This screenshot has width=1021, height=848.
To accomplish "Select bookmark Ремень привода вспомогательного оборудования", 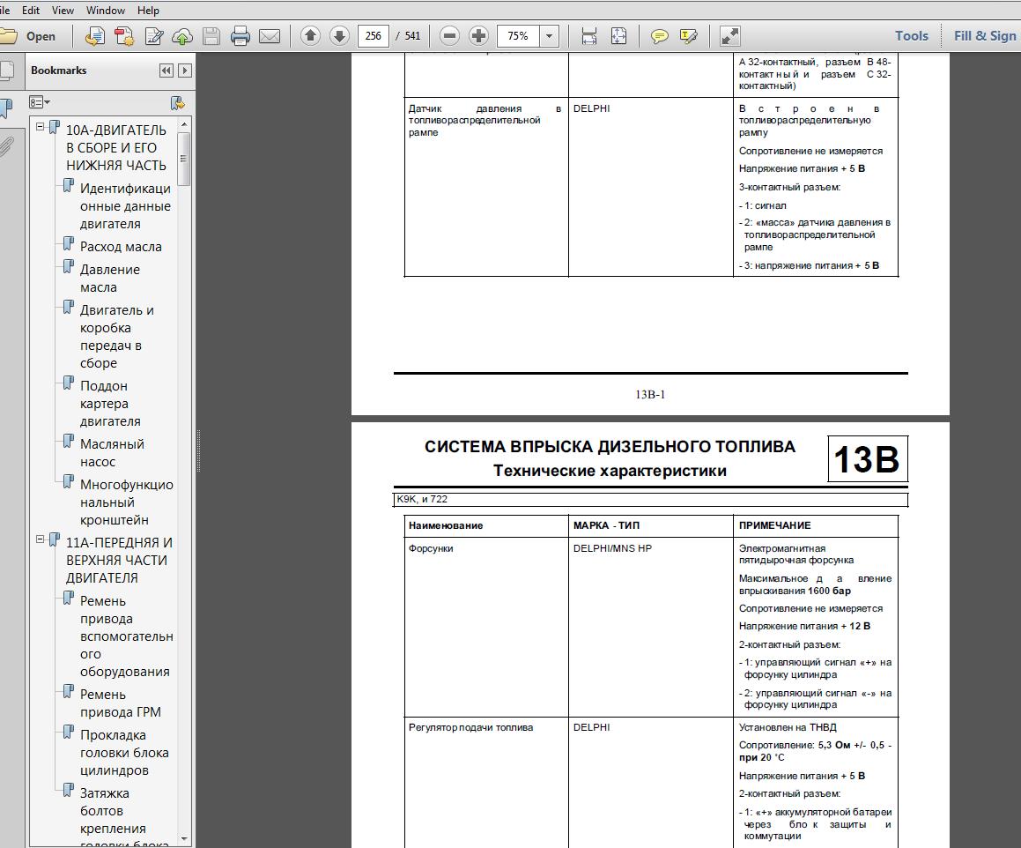I will click(126, 636).
